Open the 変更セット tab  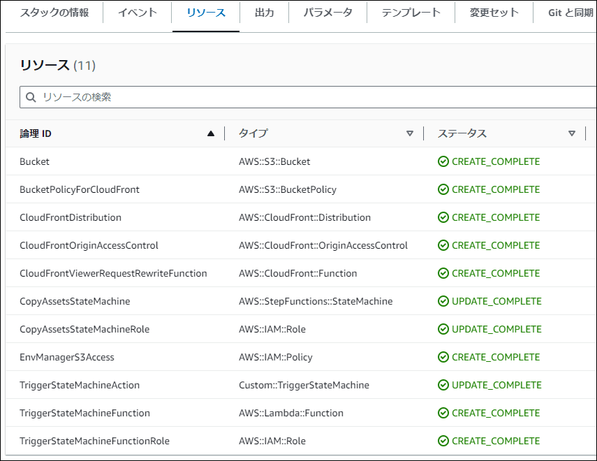[x=494, y=13]
